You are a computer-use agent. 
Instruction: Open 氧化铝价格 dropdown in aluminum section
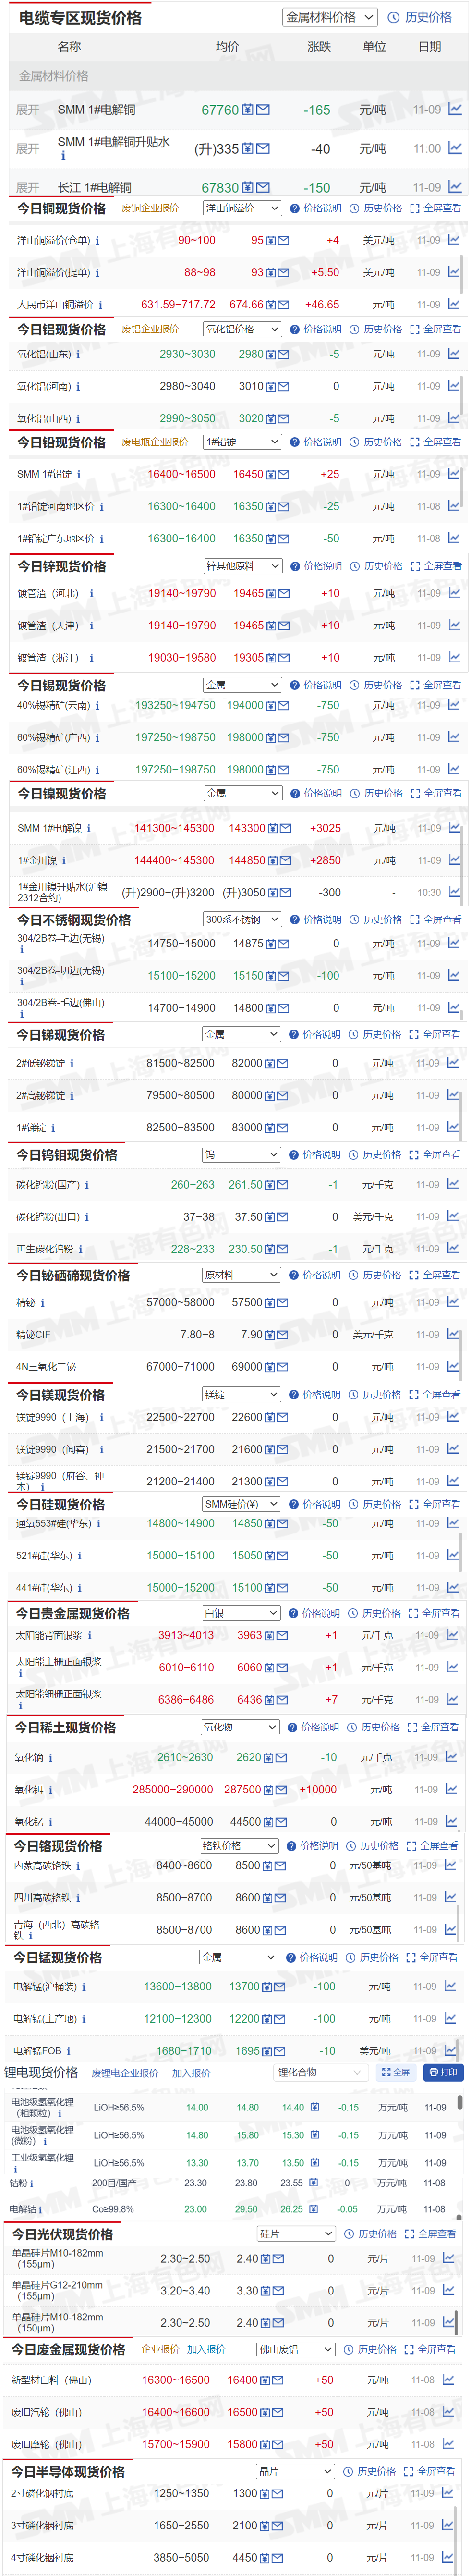point(243,329)
